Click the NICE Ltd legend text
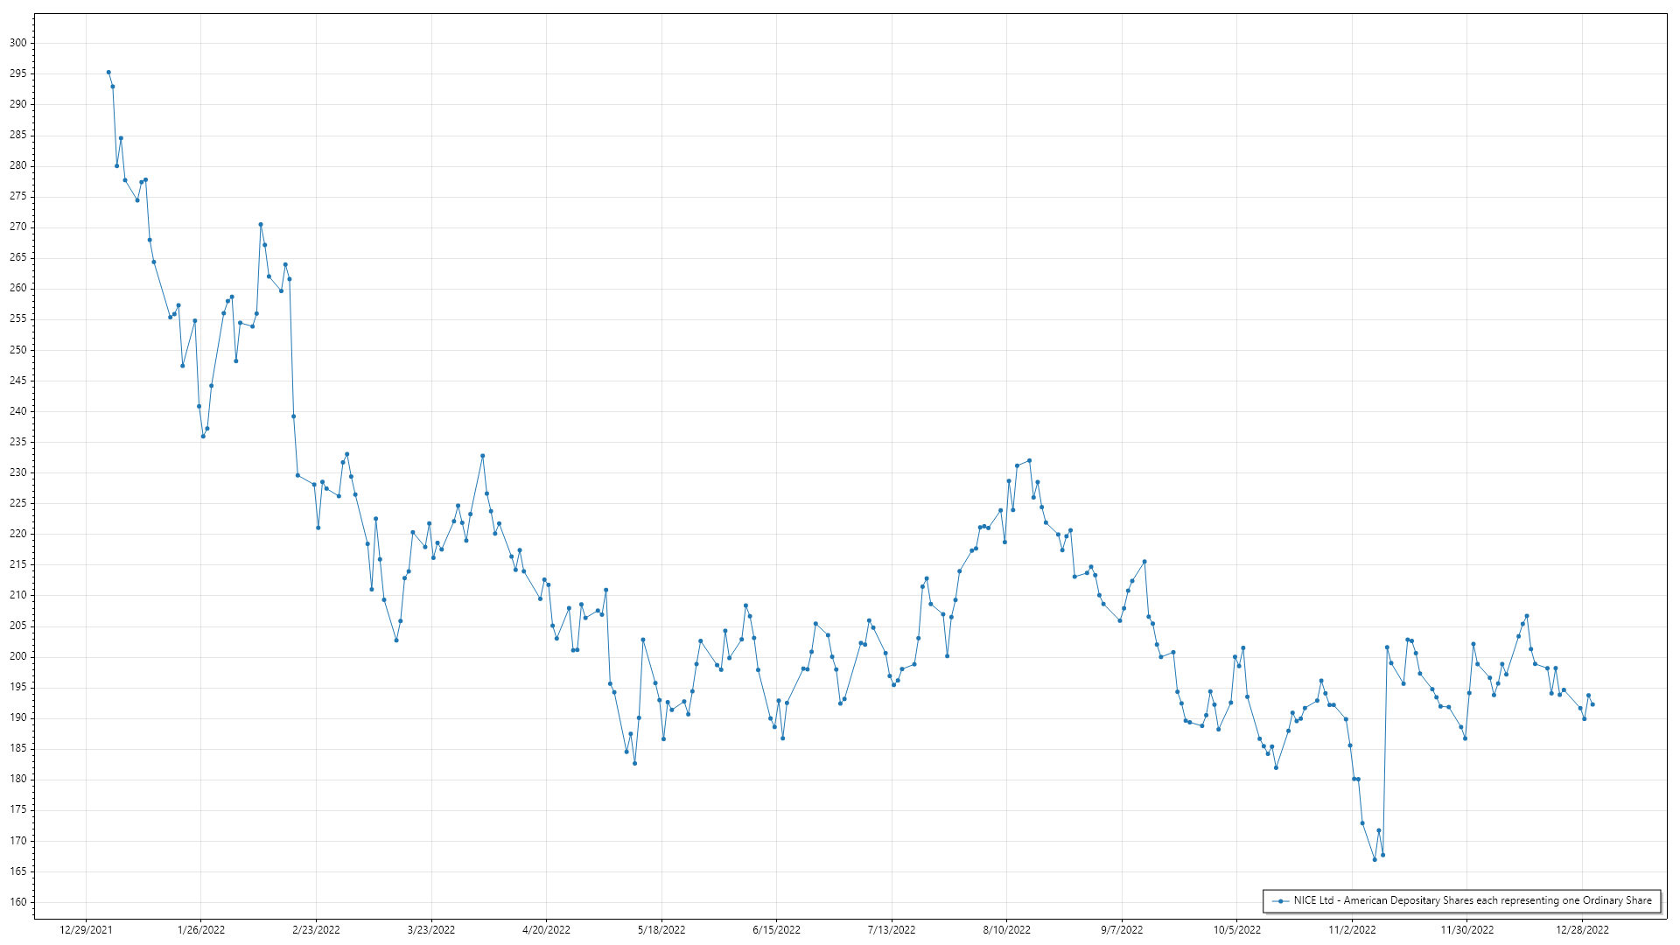1680x945 pixels. (x=1473, y=900)
